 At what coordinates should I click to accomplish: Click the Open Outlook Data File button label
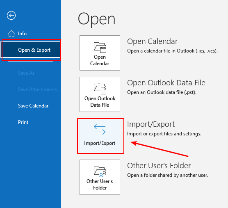click(100, 101)
